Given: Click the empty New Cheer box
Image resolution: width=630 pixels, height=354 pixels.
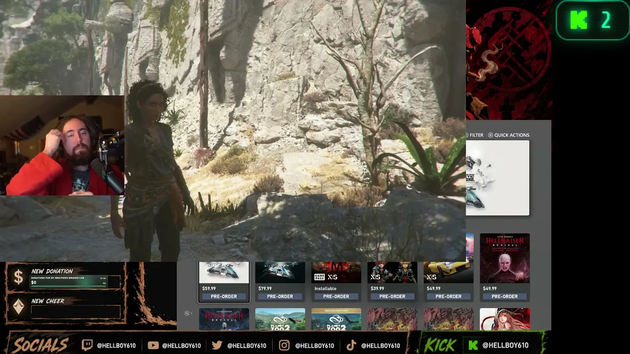Looking at the screenshot, I should coord(76,312).
